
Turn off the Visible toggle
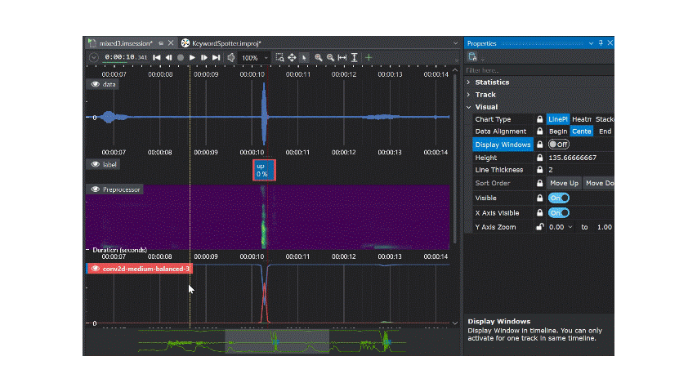559,198
